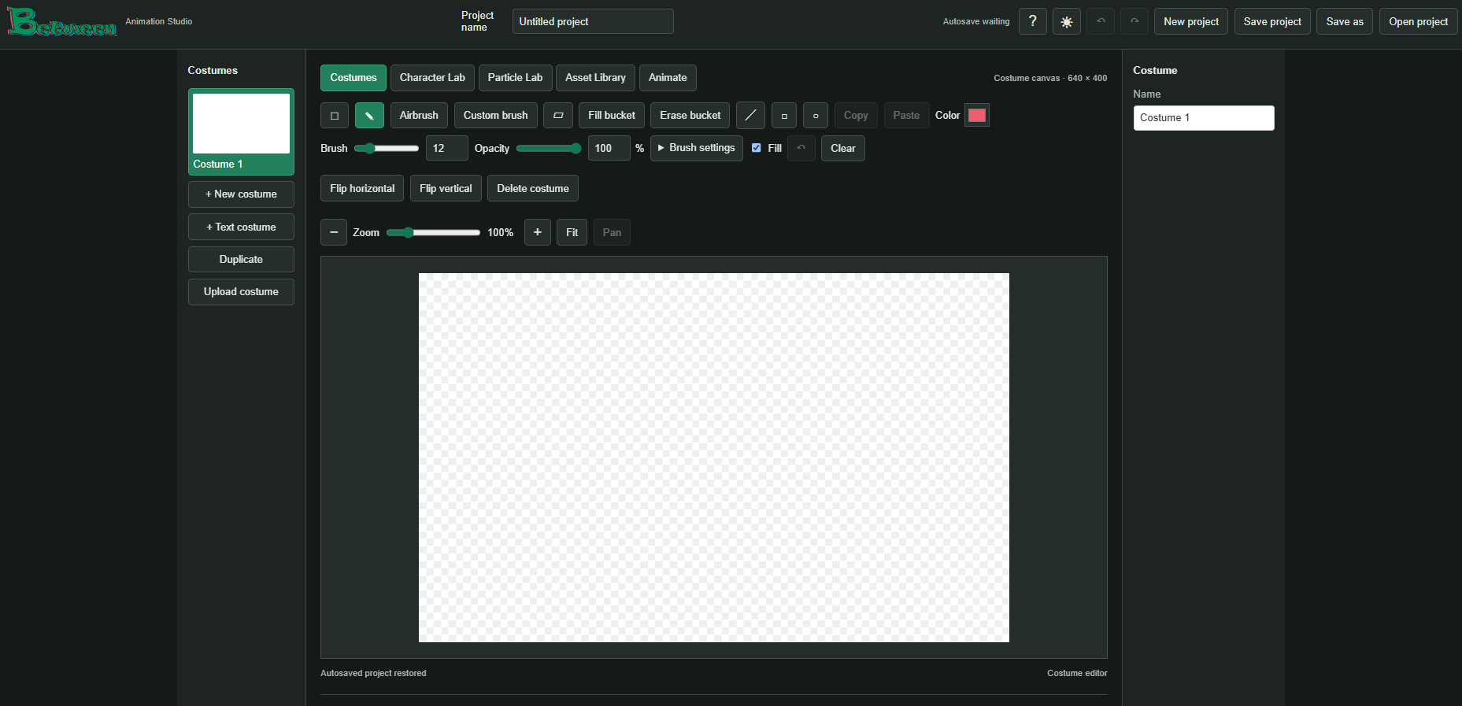Select the Fill bucket tool
Image resolution: width=1462 pixels, height=706 pixels.
pos(612,116)
